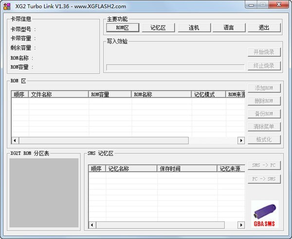Open the 记忆区 memory section

tap(158, 28)
